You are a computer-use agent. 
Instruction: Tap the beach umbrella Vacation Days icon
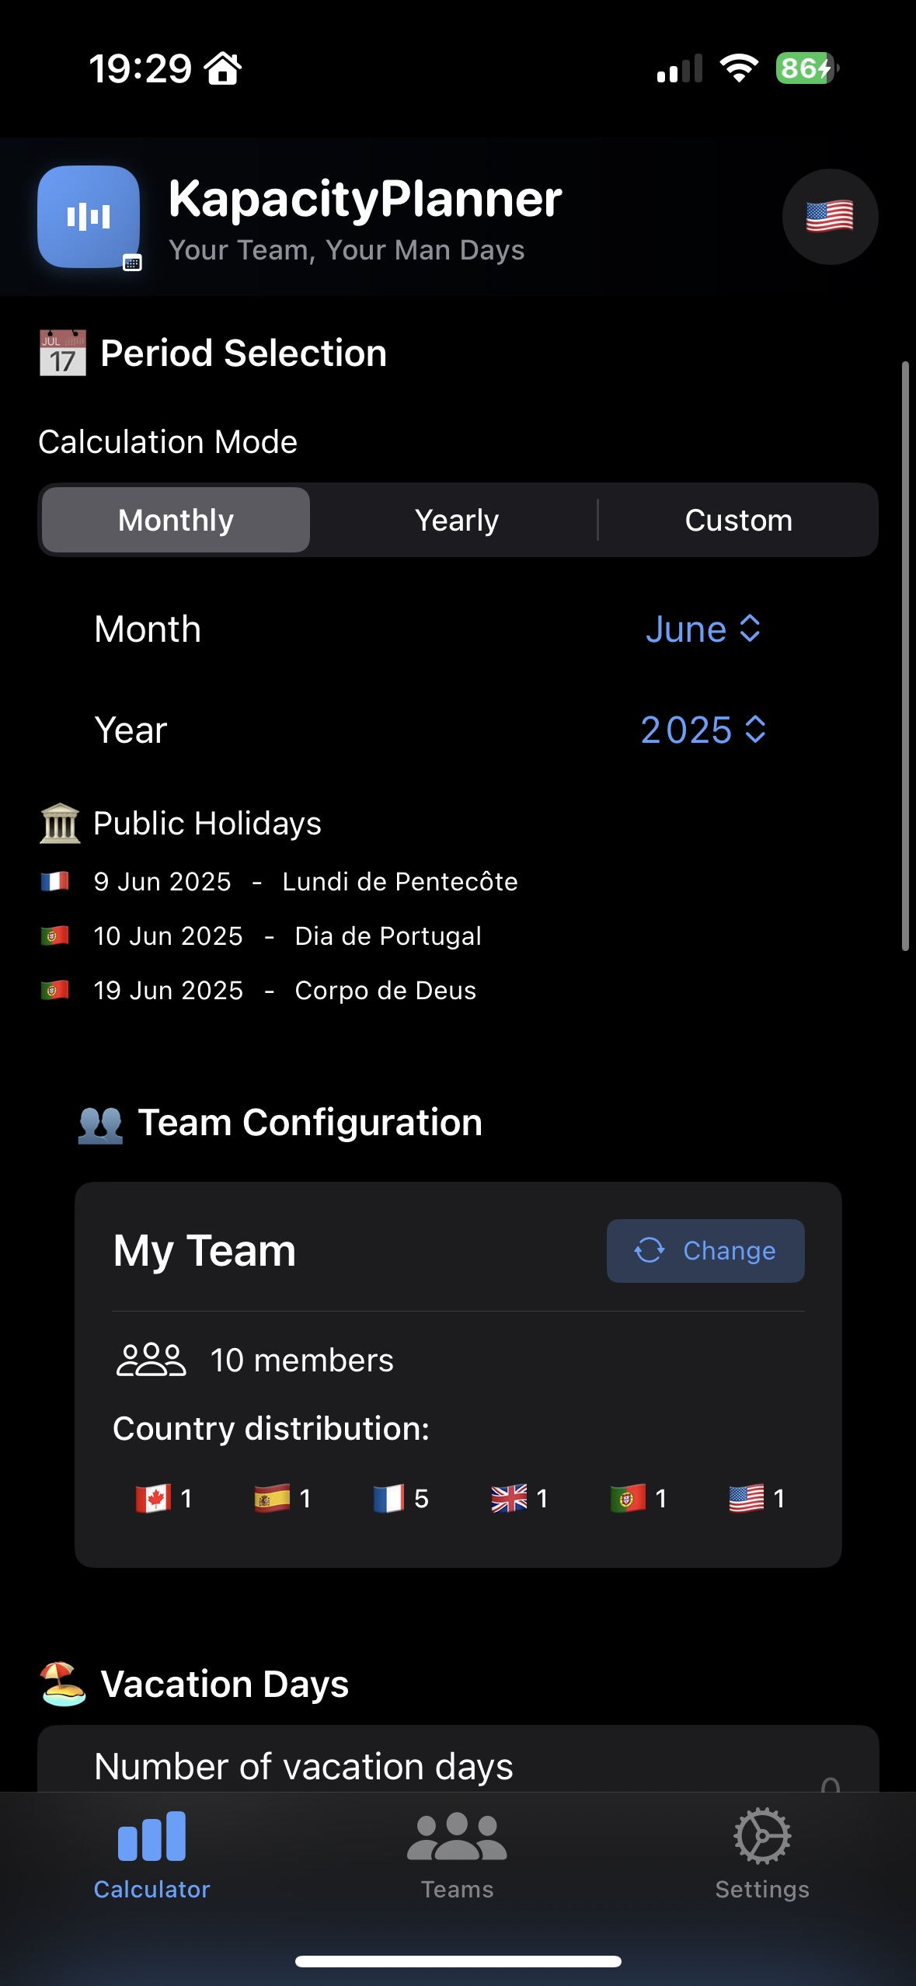(x=63, y=1685)
